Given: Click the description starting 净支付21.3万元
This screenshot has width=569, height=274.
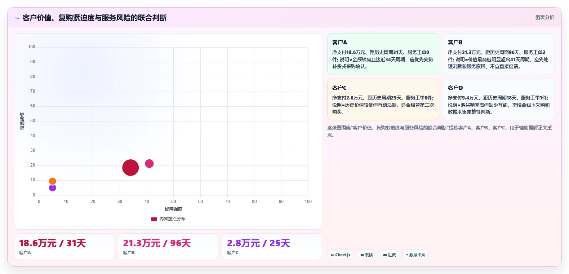Looking at the screenshot, I should click(498, 59).
